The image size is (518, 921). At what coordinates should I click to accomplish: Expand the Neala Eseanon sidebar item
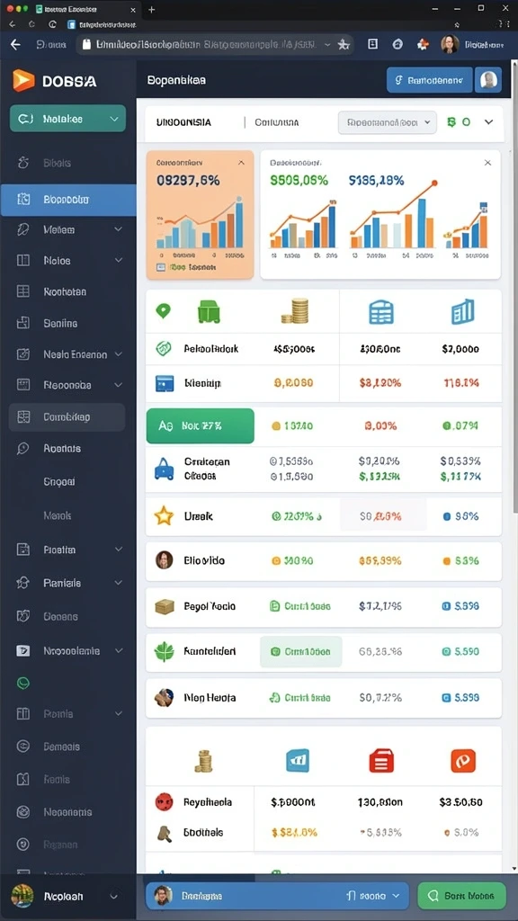(68, 354)
